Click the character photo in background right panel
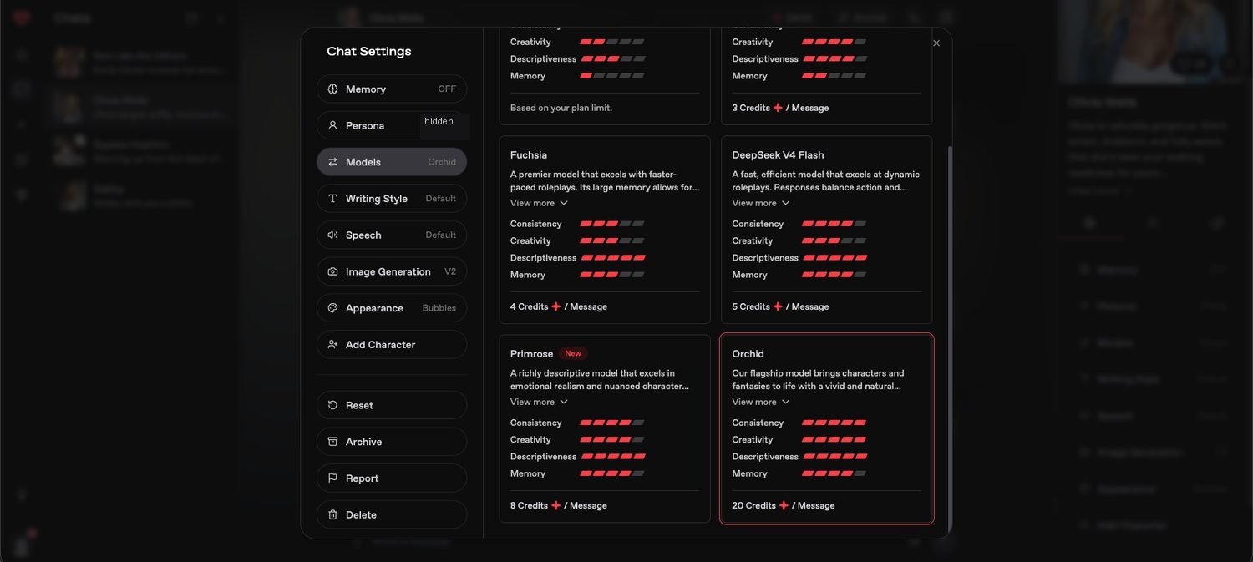Image resolution: width=1253 pixels, height=562 pixels. [x=1153, y=40]
